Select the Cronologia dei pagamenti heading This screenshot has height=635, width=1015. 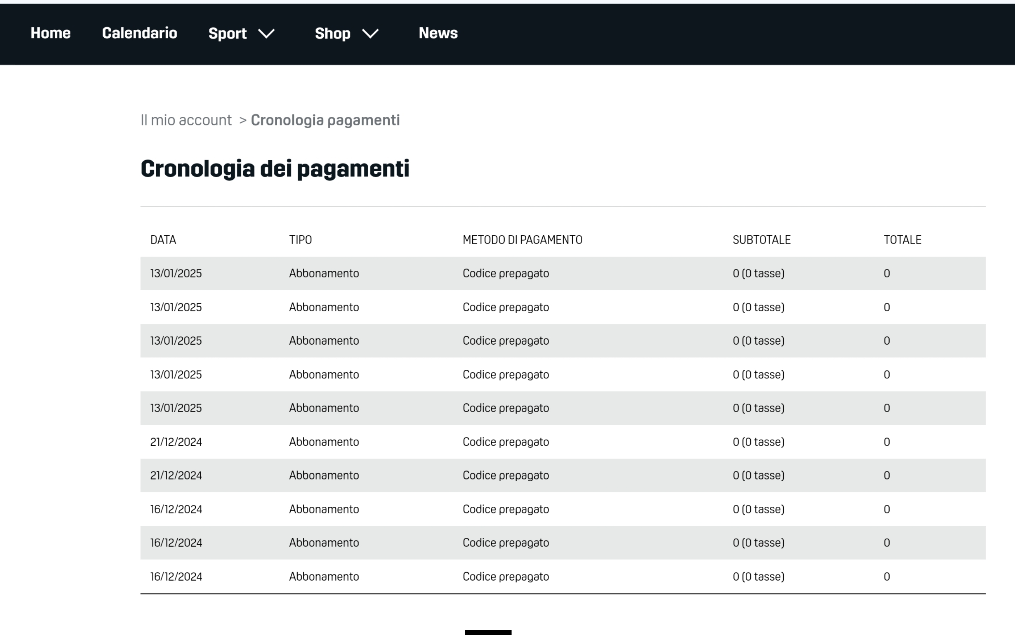click(275, 169)
